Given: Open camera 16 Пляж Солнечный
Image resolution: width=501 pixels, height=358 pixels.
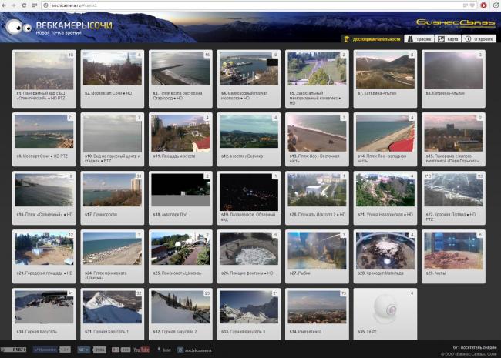Looking at the screenshot, I should pyautogui.click(x=44, y=198).
